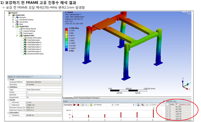Toggle the Frequency information checkbox

coord(11,115)
